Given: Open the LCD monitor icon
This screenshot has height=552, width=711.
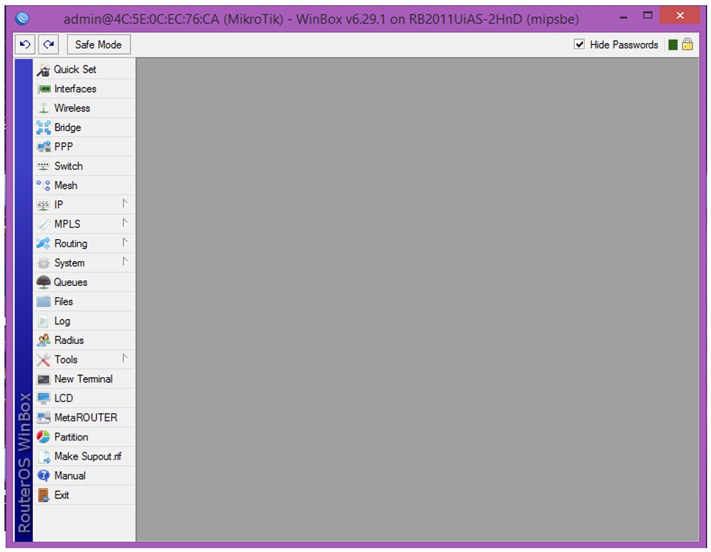Looking at the screenshot, I should point(44,398).
